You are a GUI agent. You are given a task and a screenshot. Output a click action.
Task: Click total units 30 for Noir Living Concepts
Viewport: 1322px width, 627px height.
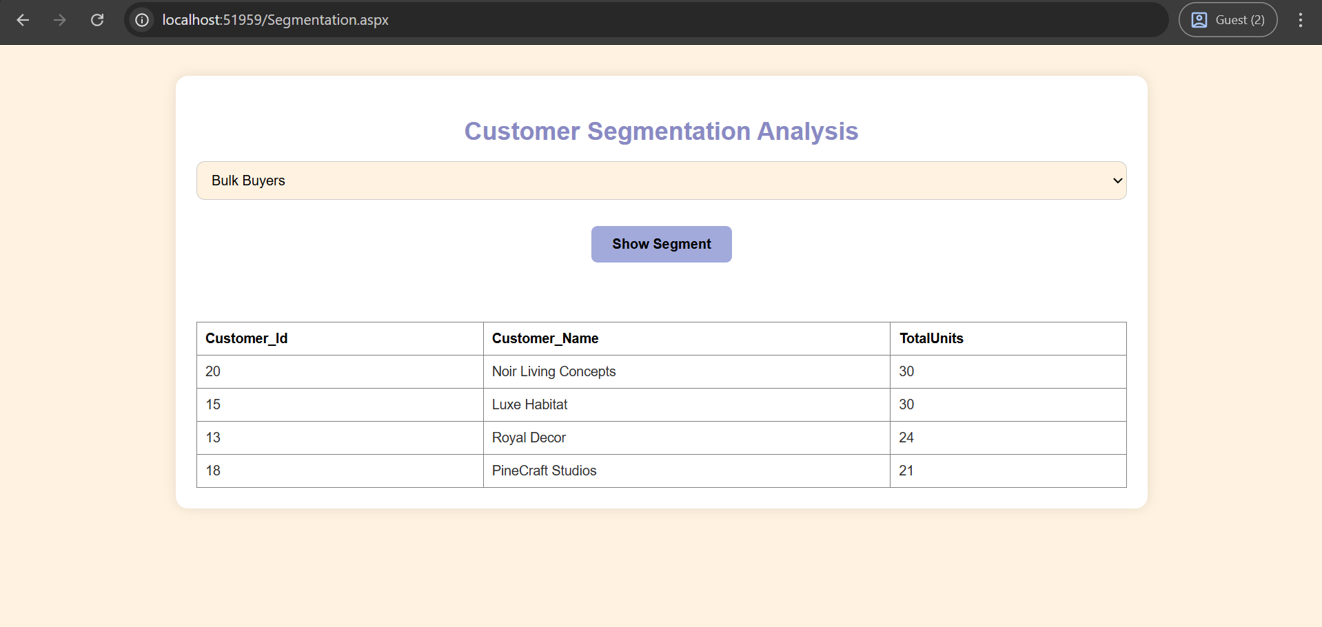coord(1008,371)
